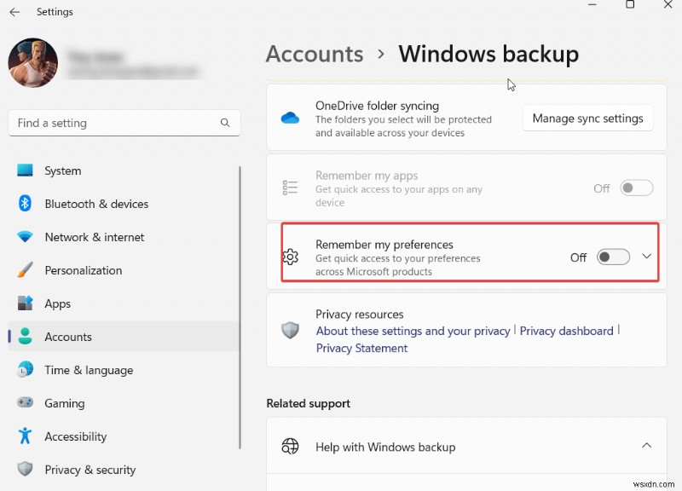Go to Network & internet settings
682x491 pixels.
(124, 237)
